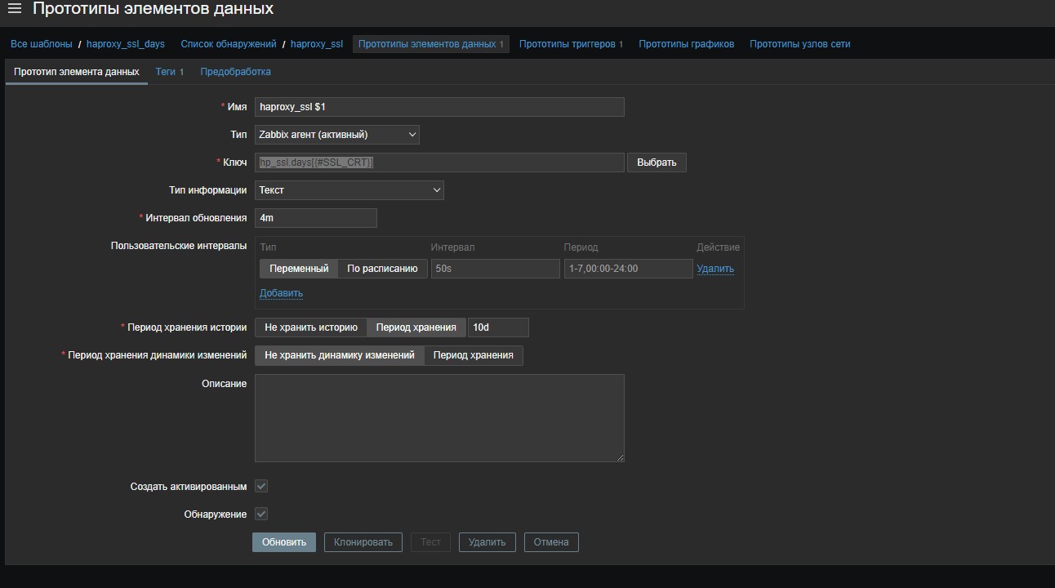
Task: Open the 'Все шаблоны' breadcrumb link
Action: 42,44
